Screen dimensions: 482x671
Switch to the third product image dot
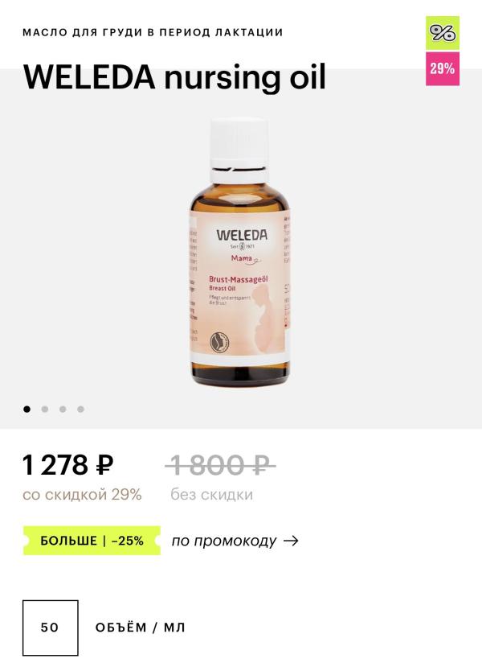pyautogui.click(x=63, y=409)
